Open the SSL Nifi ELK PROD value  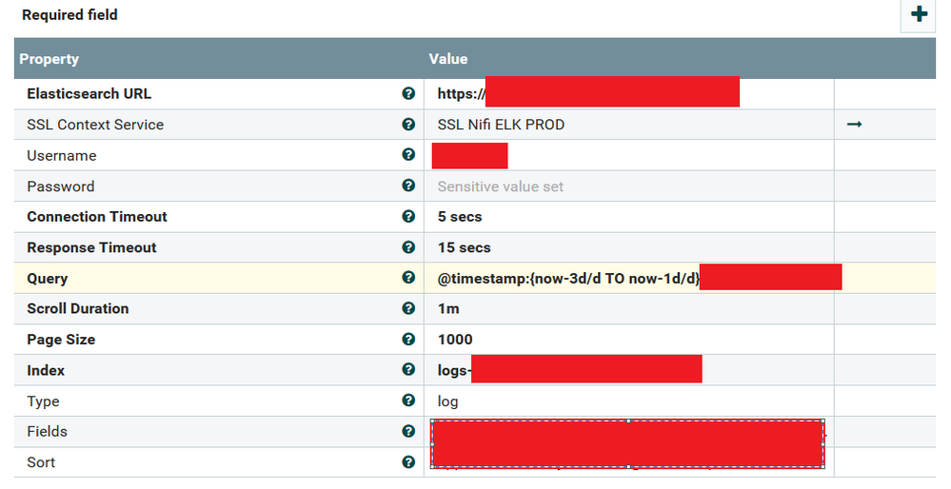point(501,125)
